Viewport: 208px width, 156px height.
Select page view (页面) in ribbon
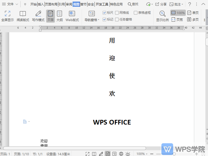pos(51,16)
